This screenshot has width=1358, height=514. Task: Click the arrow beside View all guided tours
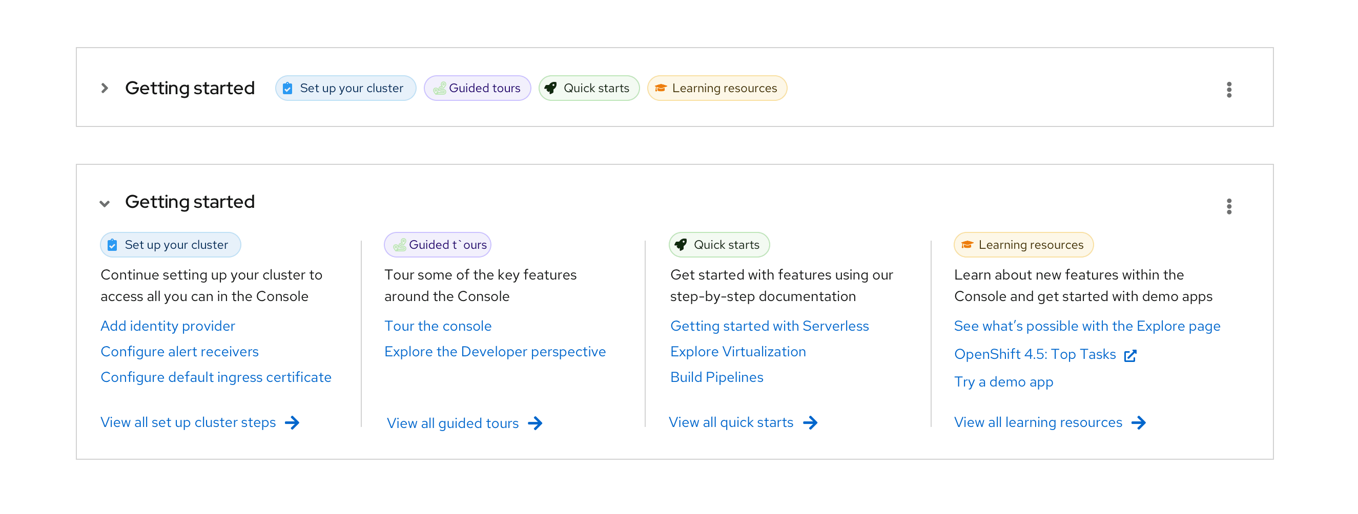tap(535, 423)
